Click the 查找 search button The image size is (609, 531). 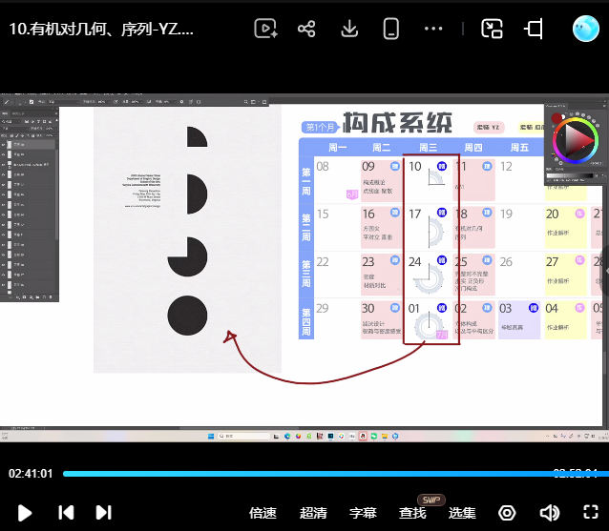[412, 513]
